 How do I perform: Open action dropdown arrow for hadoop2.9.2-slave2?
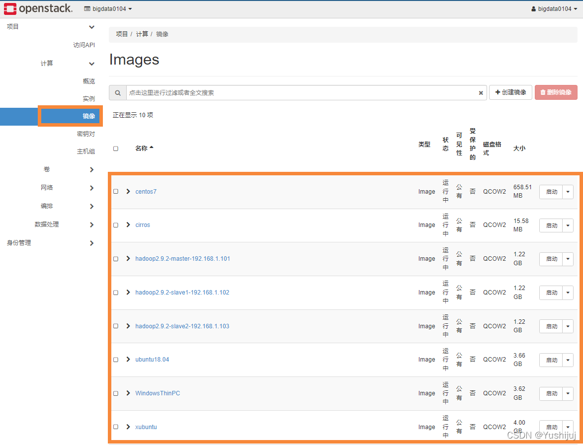coord(568,326)
